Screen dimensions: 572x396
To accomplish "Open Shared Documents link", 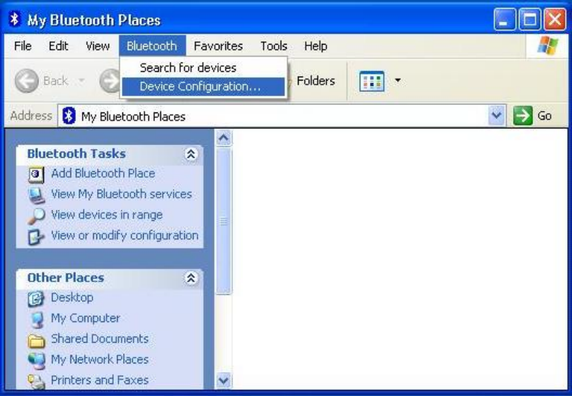I will pyautogui.click(x=100, y=339).
